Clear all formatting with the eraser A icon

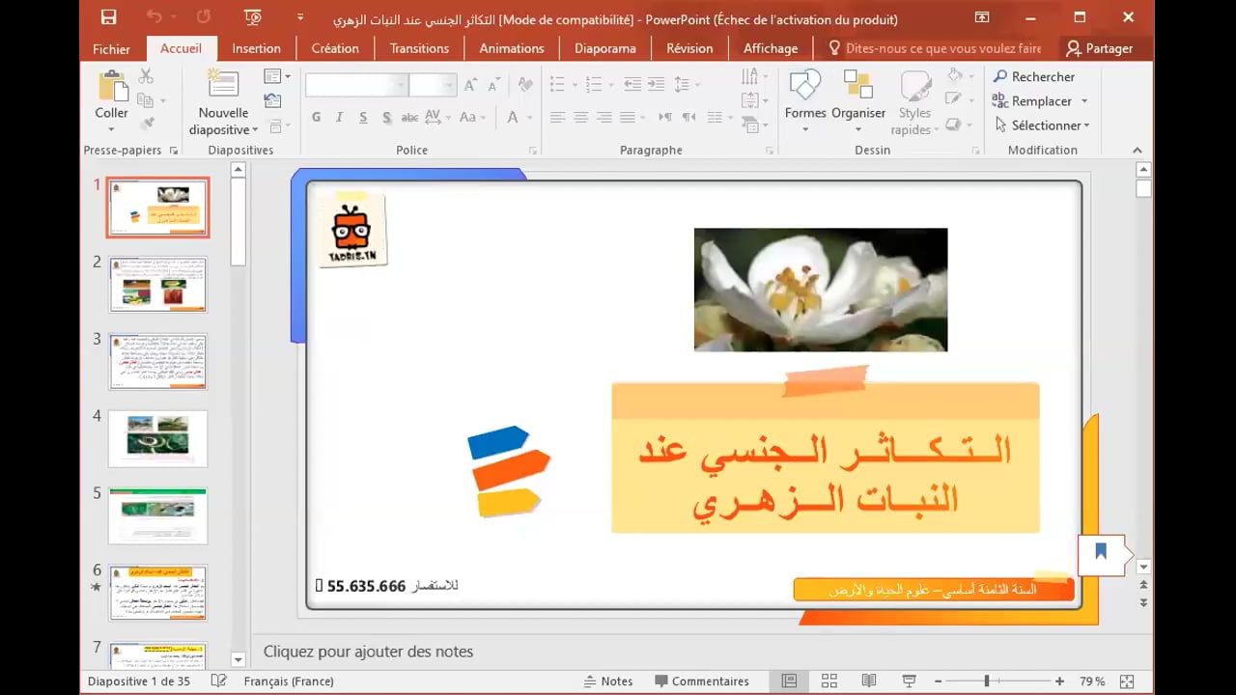click(x=525, y=85)
